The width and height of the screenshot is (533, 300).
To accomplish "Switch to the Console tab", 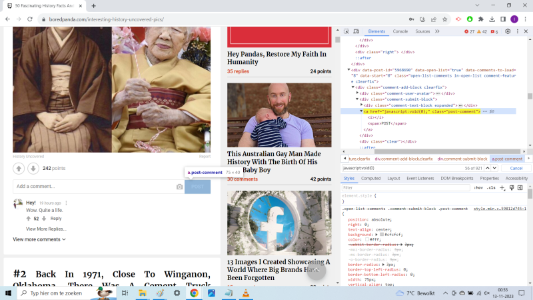I will [400, 31].
